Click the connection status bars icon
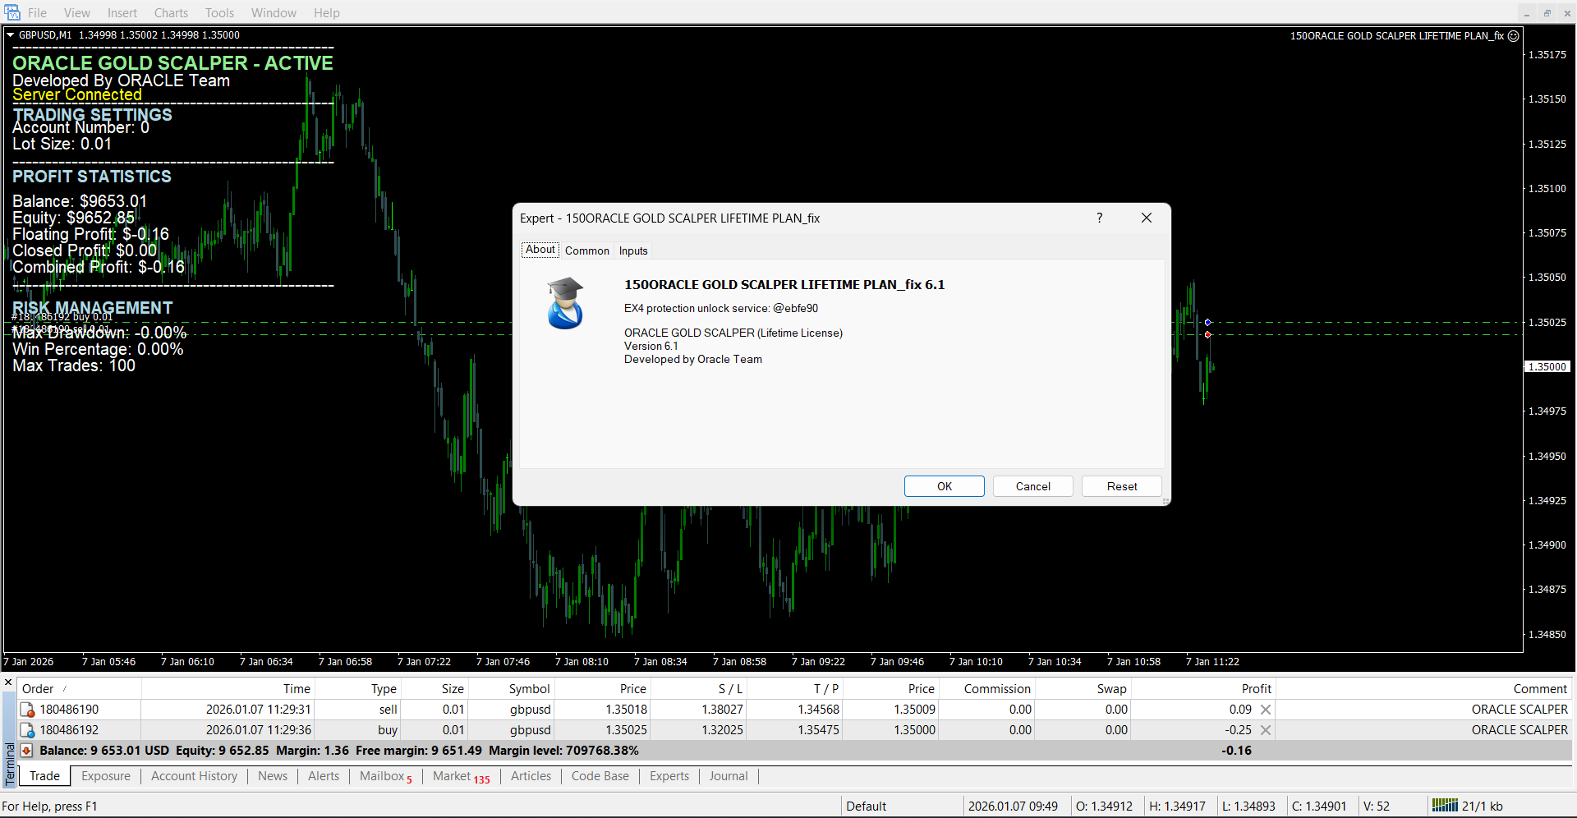Image resolution: width=1577 pixels, height=818 pixels. [1444, 806]
